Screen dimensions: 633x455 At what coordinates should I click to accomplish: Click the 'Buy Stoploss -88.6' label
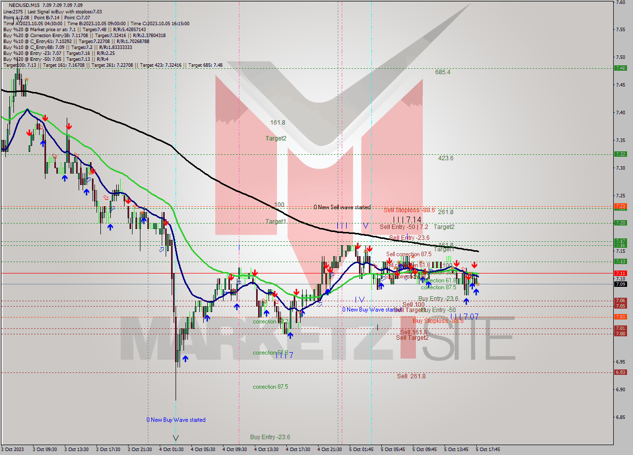click(438, 321)
